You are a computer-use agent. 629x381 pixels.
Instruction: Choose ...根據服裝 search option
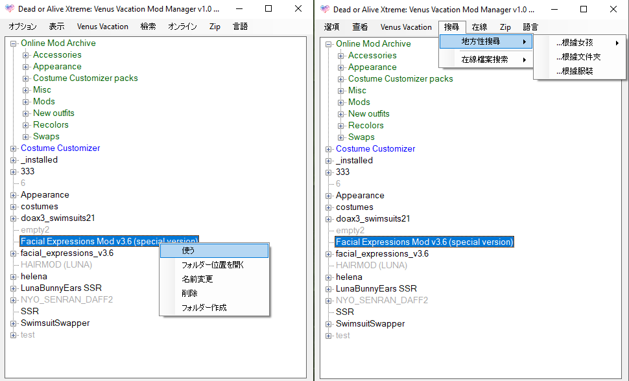(x=580, y=71)
